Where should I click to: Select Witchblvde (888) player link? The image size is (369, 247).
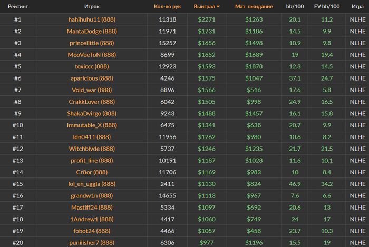tap(92, 149)
